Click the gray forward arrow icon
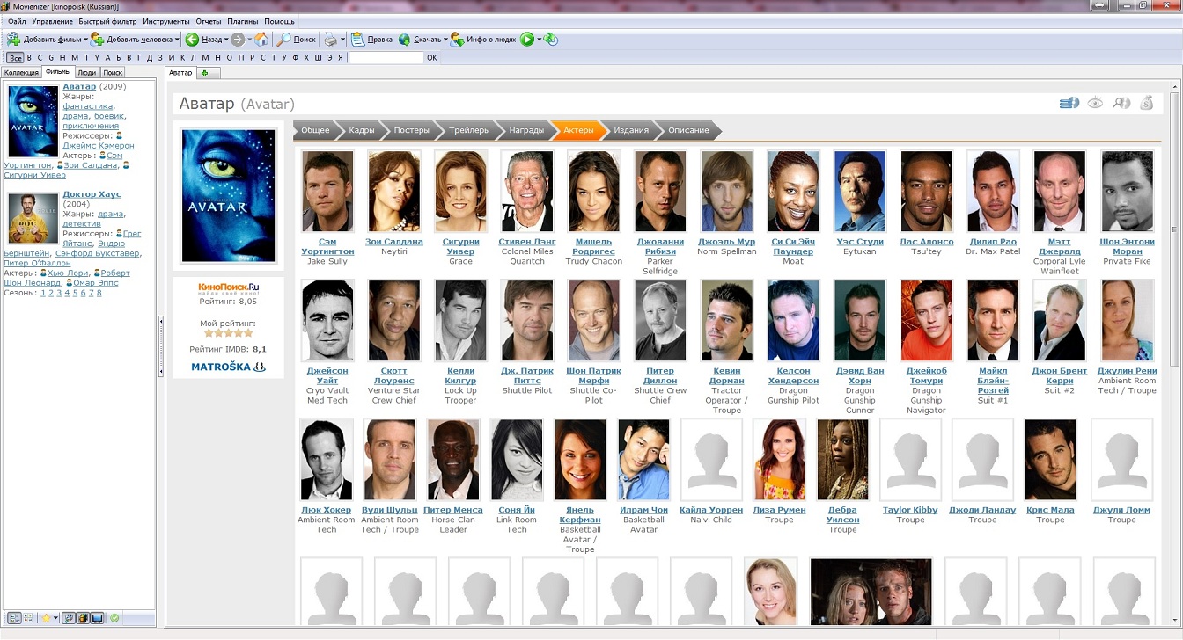Image resolution: width=1183 pixels, height=640 pixels. click(238, 40)
